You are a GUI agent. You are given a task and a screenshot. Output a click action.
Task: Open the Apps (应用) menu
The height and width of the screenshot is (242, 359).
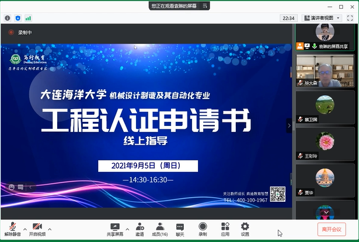(x=225, y=228)
